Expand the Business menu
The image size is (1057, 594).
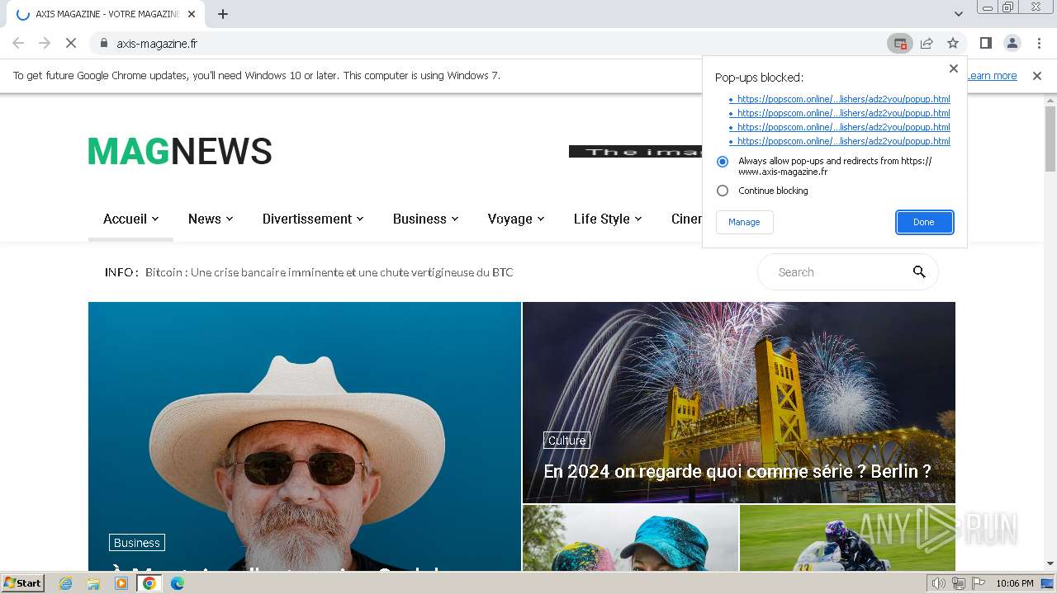(x=425, y=219)
